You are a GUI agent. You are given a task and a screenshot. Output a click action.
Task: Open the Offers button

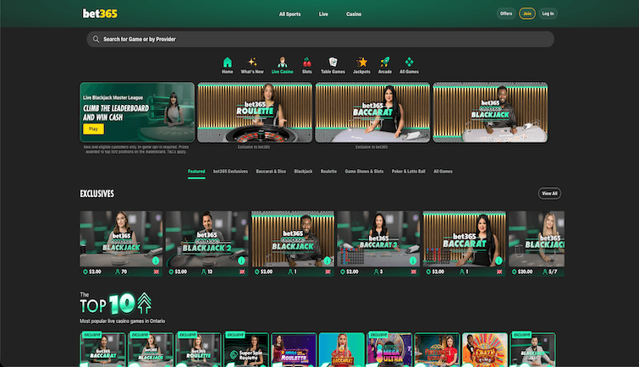click(506, 14)
